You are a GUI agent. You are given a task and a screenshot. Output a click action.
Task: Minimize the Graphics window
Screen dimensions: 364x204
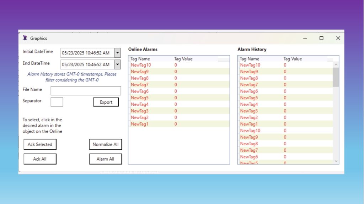point(305,38)
